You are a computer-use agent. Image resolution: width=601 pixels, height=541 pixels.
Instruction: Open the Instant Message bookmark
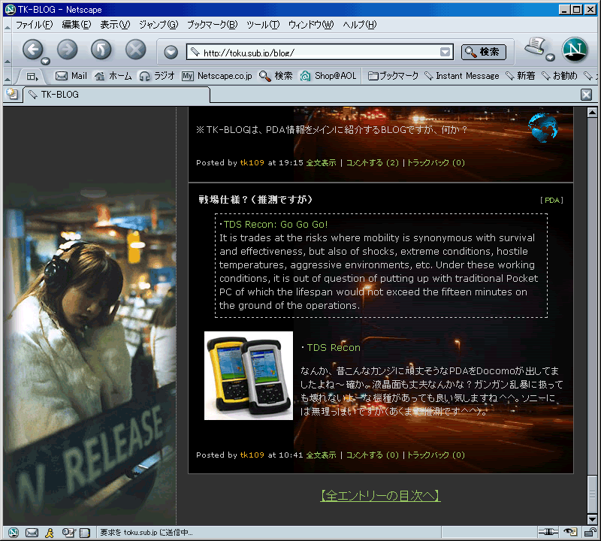pyautogui.click(x=462, y=76)
